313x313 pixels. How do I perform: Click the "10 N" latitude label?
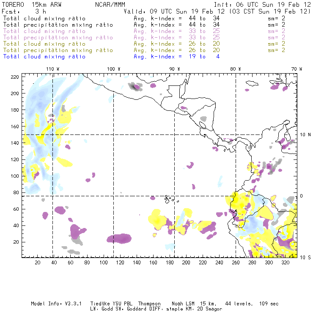click(x=305, y=135)
